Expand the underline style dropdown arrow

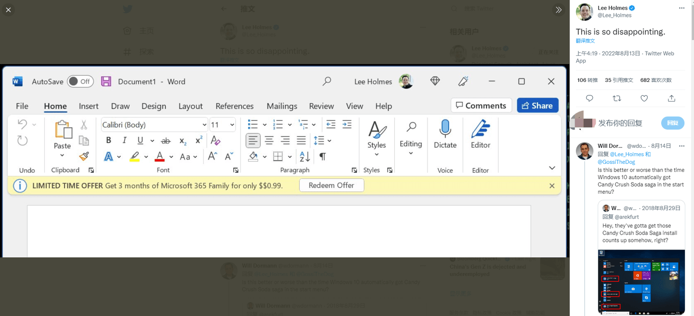pyautogui.click(x=152, y=141)
